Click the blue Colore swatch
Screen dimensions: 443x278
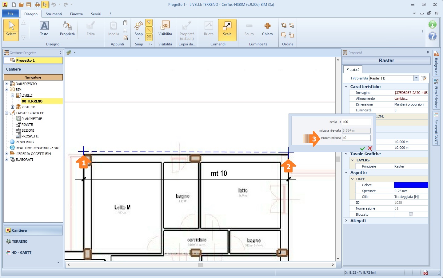pyautogui.click(x=411, y=185)
